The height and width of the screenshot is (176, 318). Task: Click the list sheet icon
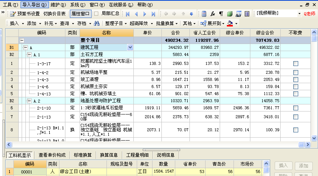point(247,14)
